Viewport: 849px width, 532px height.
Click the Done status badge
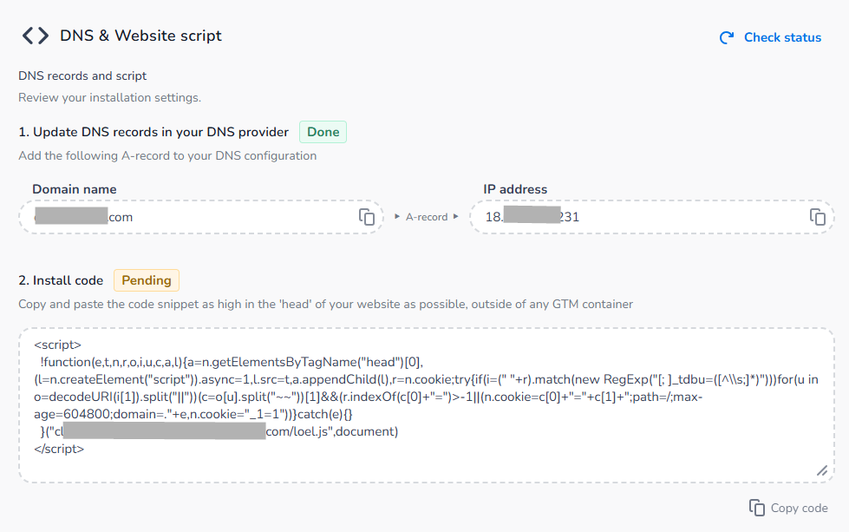[323, 132]
